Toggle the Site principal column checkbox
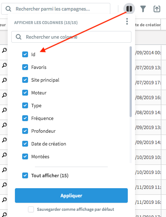Viewport: 166px width, 217px height. point(25,80)
